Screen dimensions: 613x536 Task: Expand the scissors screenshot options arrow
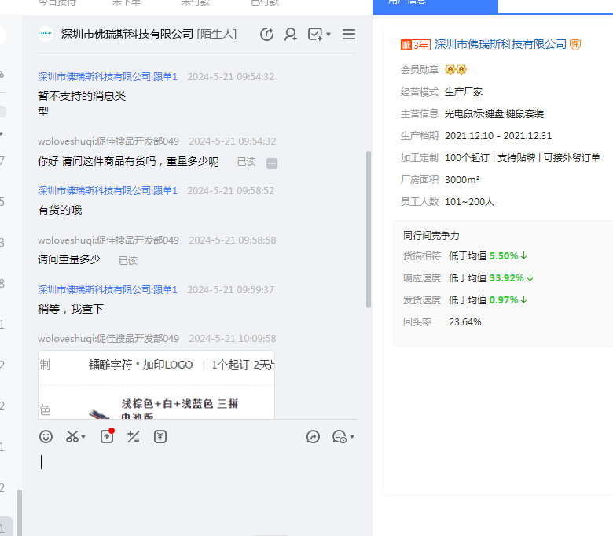(x=83, y=437)
